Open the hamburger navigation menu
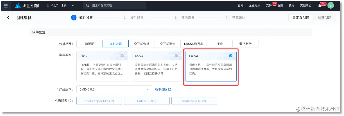344x116 pixels. [x=5, y=5]
